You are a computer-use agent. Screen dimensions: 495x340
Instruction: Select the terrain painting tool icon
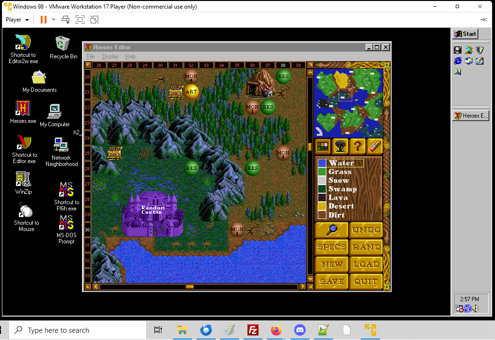click(x=322, y=146)
